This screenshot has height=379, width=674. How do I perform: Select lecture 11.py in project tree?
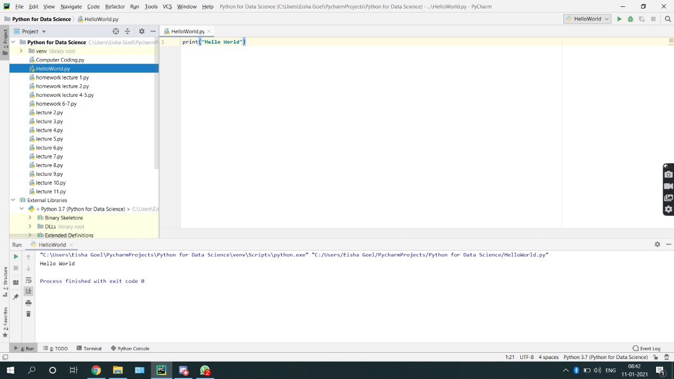coord(51,192)
